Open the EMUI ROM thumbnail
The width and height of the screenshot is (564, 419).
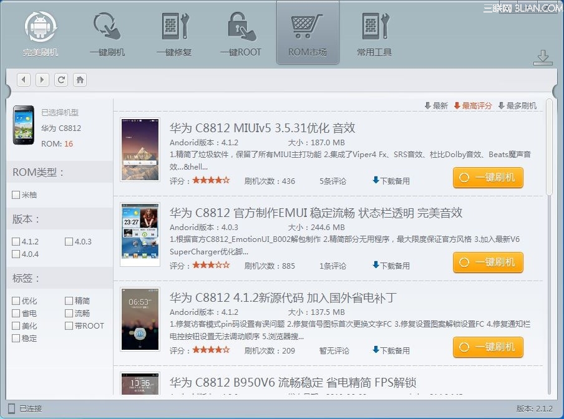pyautogui.click(x=140, y=234)
